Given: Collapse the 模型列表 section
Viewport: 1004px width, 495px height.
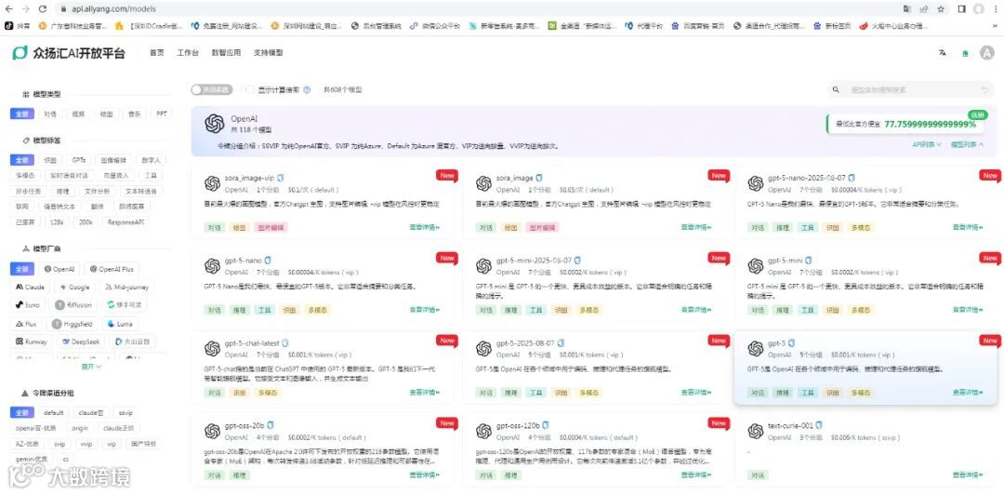Looking at the screenshot, I should [968, 145].
